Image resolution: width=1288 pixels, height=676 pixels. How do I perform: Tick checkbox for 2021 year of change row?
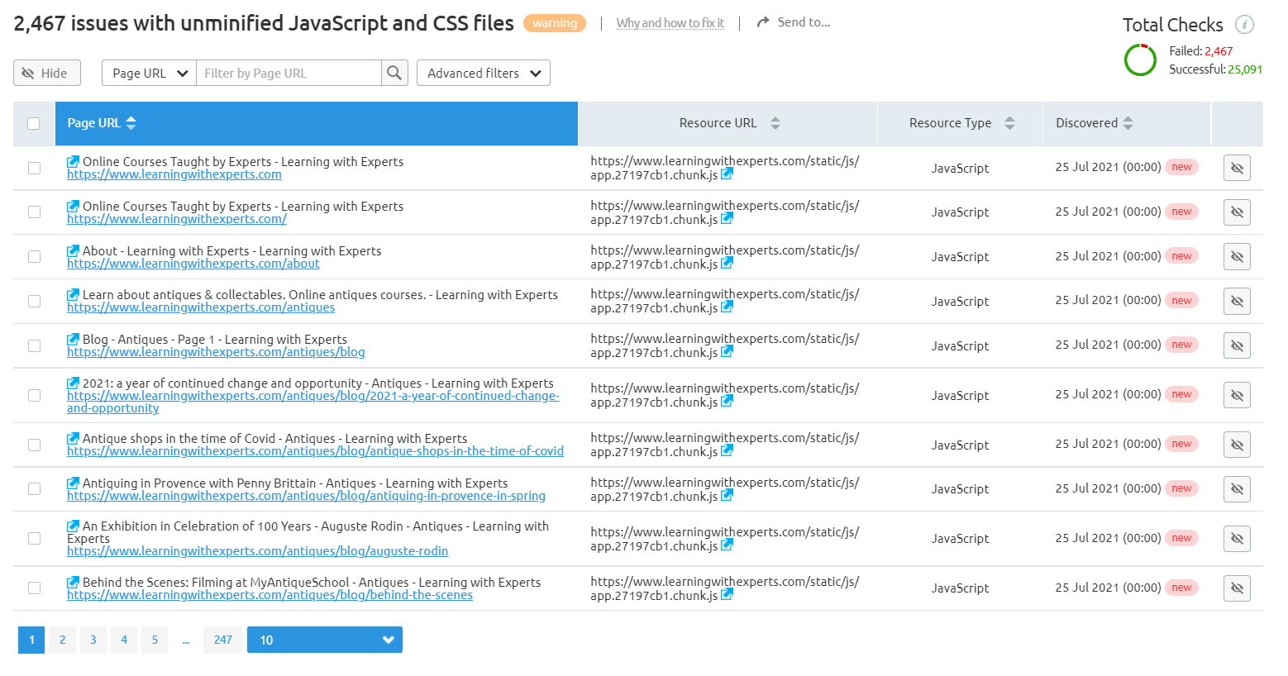(x=34, y=395)
